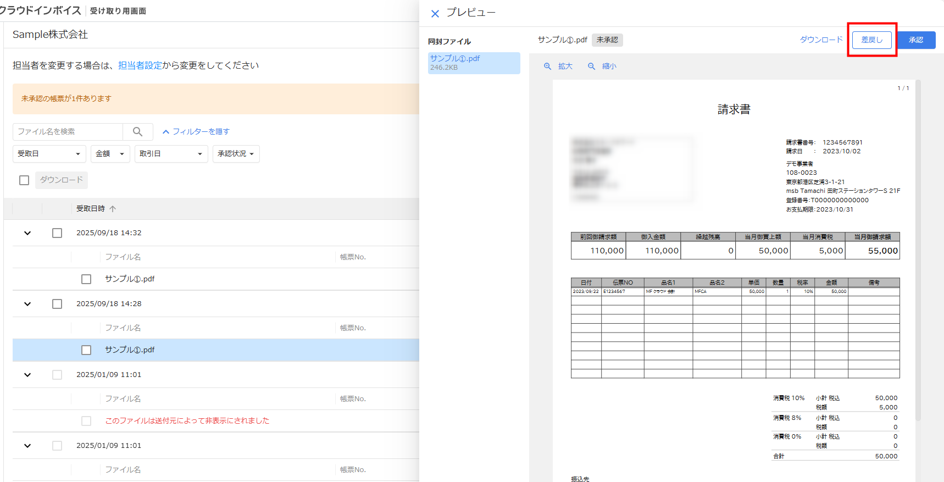Select サンプル①.pdf in 同封ファイル list

(x=474, y=63)
